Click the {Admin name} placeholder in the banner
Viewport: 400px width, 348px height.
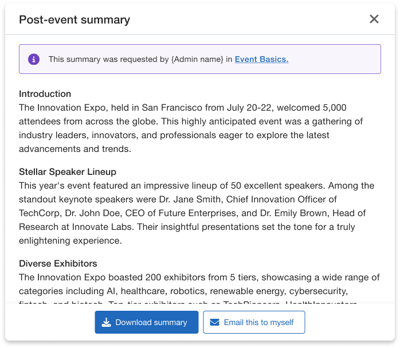197,59
